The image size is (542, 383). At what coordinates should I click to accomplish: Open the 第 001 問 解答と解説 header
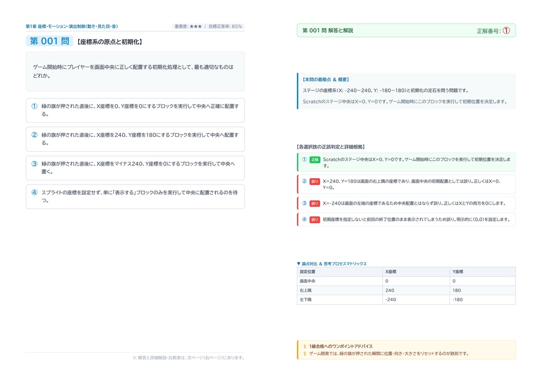[x=406, y=30]
